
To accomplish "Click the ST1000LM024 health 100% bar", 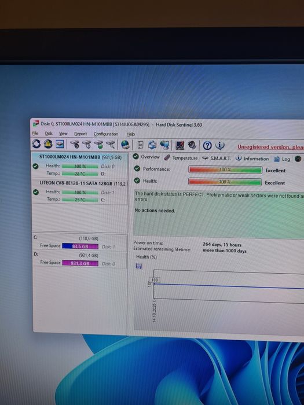I will (80, 167).
